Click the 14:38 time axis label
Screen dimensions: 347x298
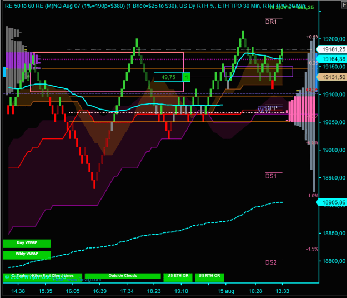point(18,291)
